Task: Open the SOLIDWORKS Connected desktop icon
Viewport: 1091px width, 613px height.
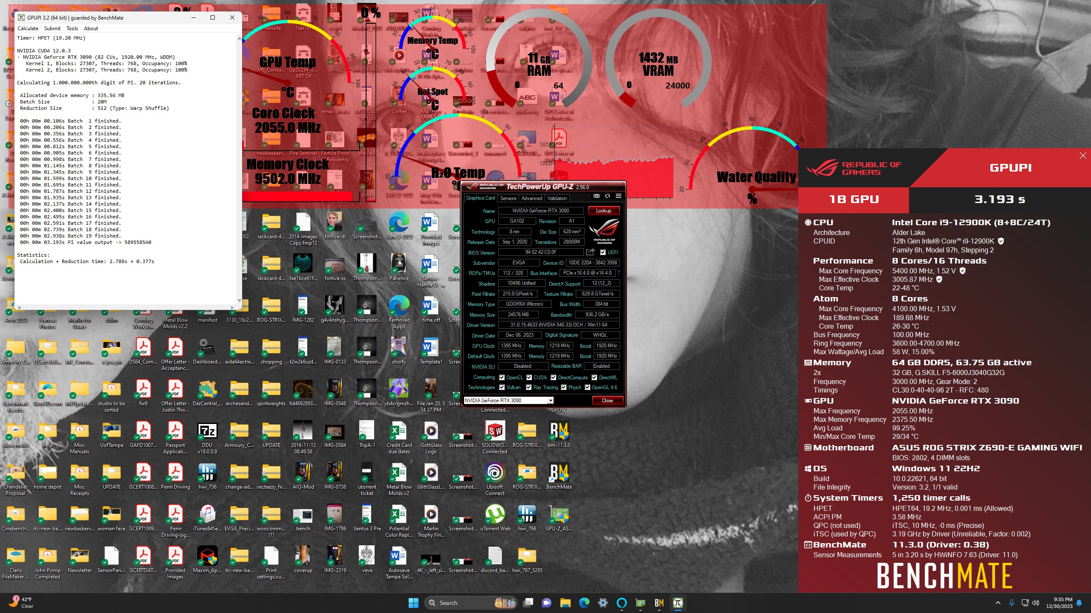Action: pyautogui.click(x=495, y=438)
